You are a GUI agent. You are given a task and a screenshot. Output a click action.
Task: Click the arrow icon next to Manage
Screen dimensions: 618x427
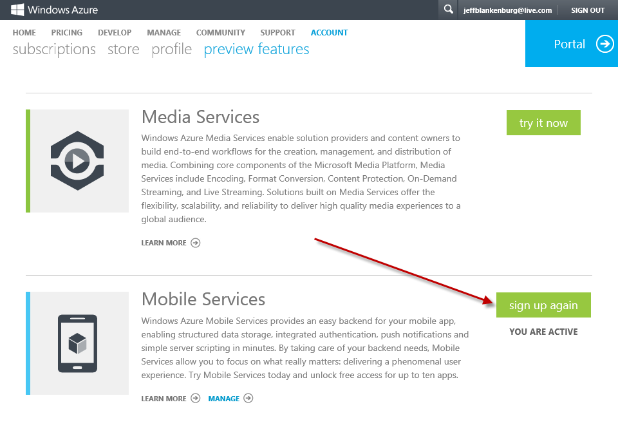click(248, 399)
